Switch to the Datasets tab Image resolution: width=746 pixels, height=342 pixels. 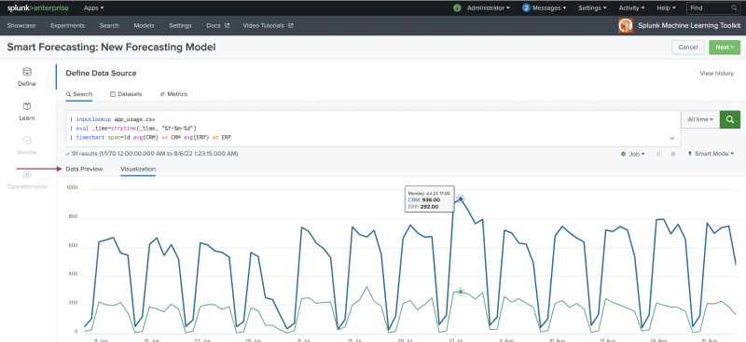pyautogui.click(x=126, y=94)
